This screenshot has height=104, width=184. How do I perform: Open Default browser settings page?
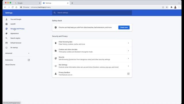(16, 43)
